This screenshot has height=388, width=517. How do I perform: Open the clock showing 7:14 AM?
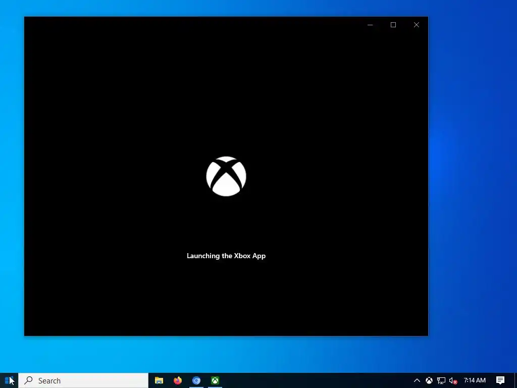coord(475,380)
